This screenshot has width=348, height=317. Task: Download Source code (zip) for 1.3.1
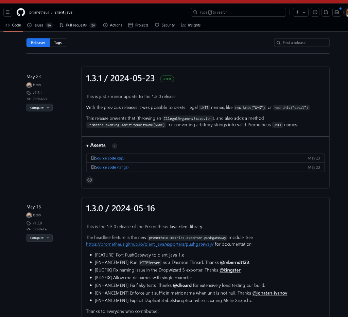110,158
